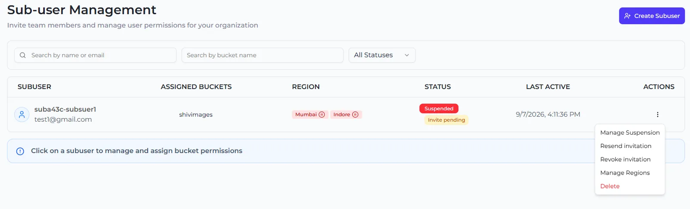The height and width of the screenshot is (209, 690).
Task: Click the add-user icon in Create Subuser
Action: (x=627, y=16)
